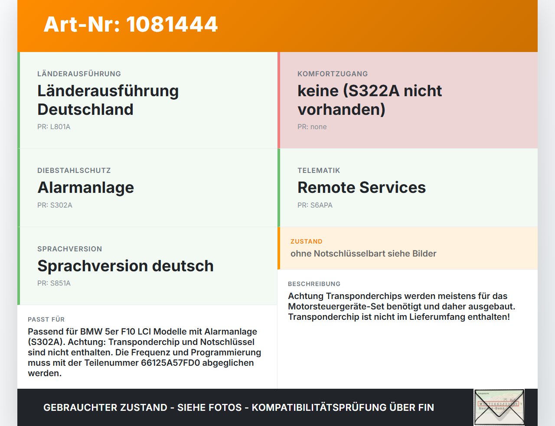This screenshot has width=555, height=426.
Task: Open the Länderausführung Deutschland card
Action: point(147,100)
